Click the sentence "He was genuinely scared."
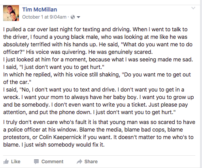Viewport: 202px width, 168px height. pos(121,52)
